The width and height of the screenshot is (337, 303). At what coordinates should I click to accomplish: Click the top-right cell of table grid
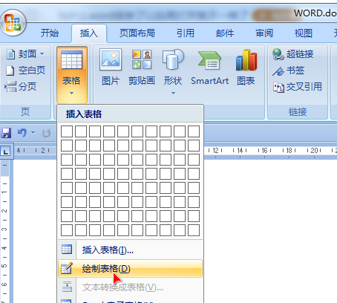pyautogui.click(x=194, y=131)
